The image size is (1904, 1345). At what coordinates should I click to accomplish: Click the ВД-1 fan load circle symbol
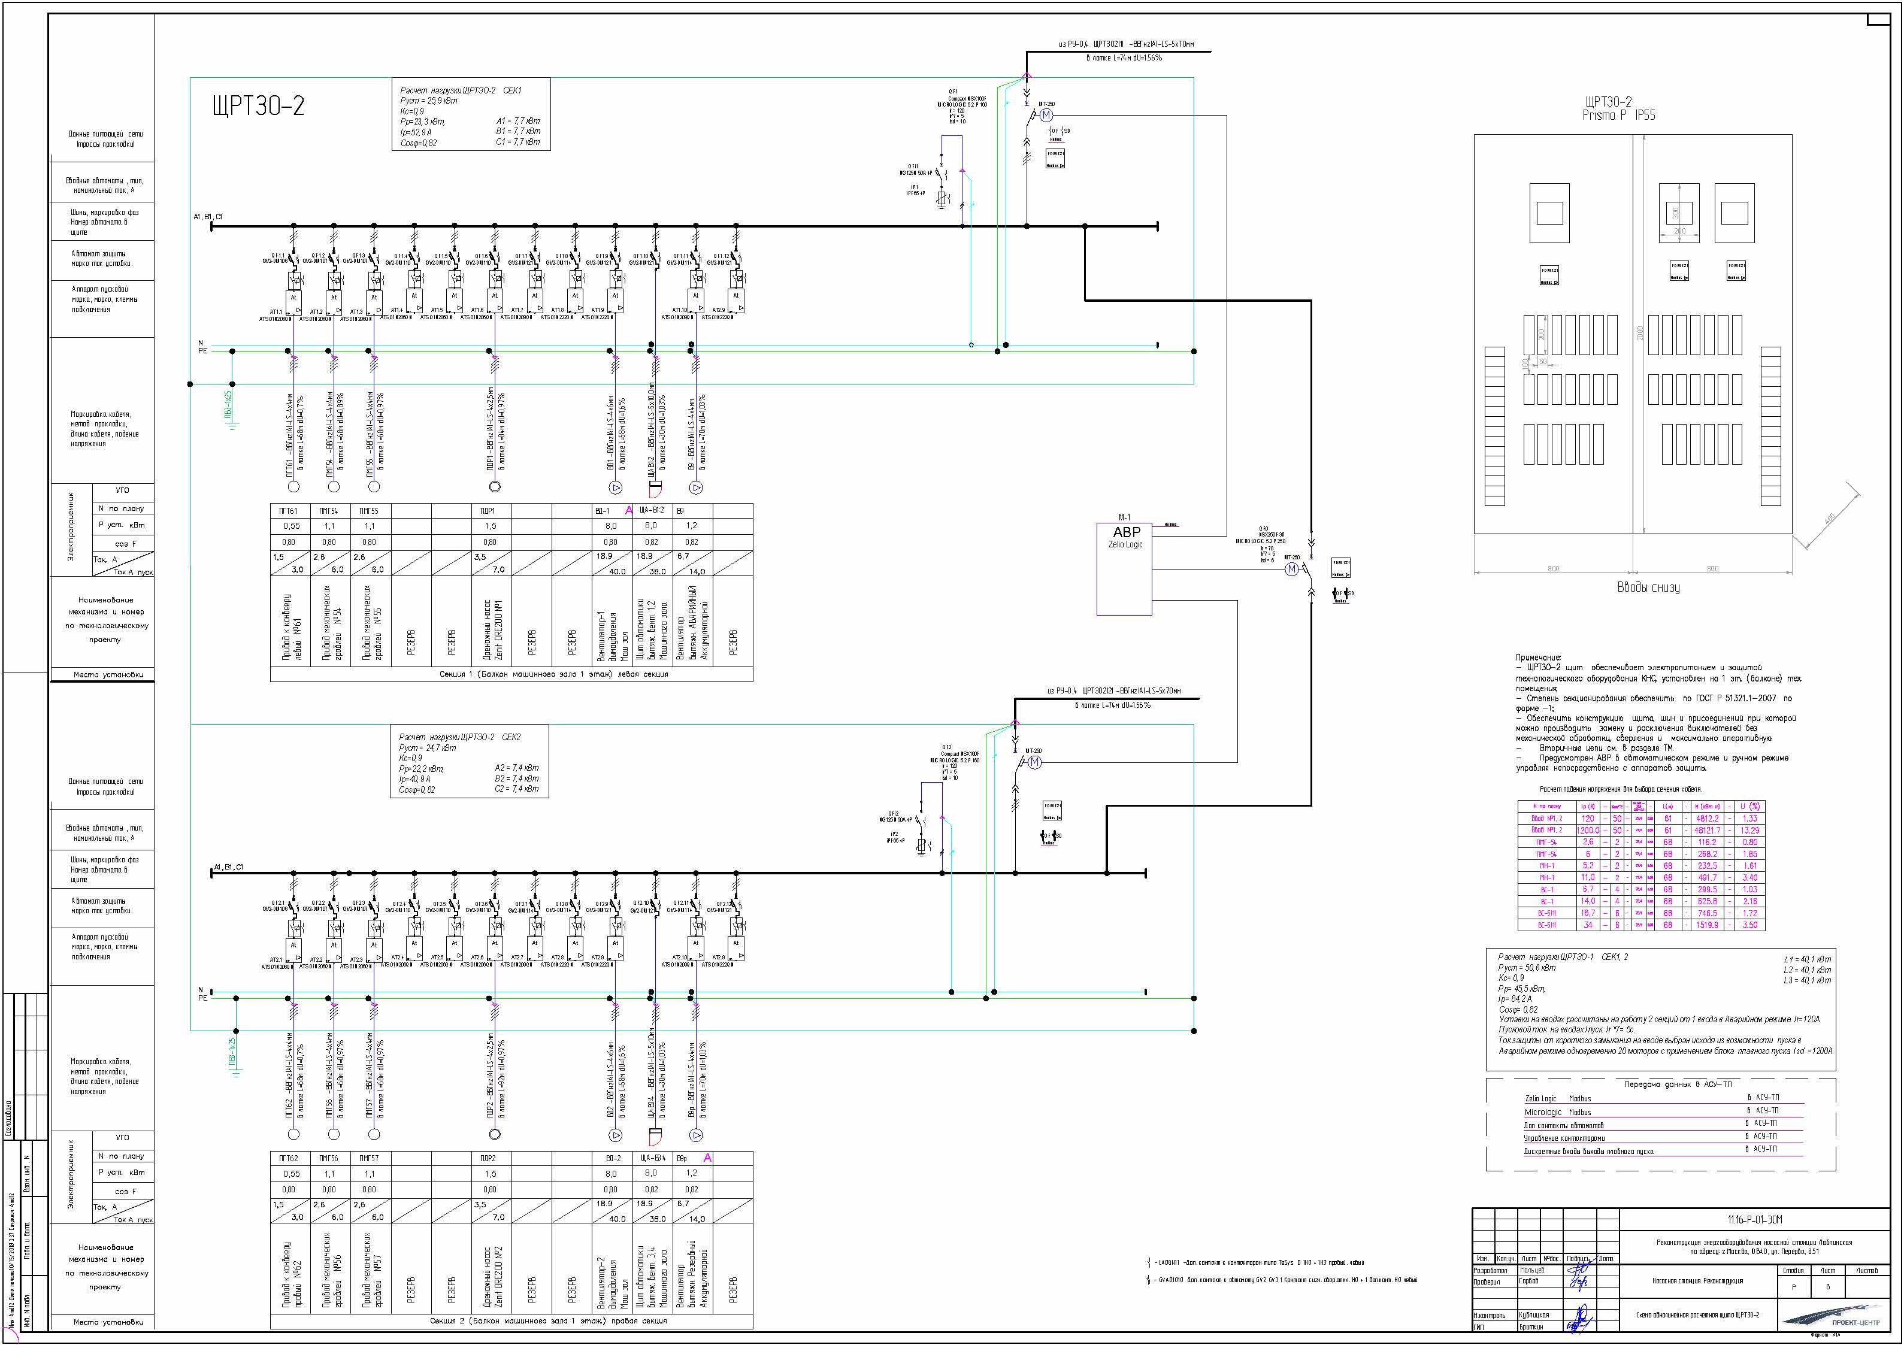615,487
